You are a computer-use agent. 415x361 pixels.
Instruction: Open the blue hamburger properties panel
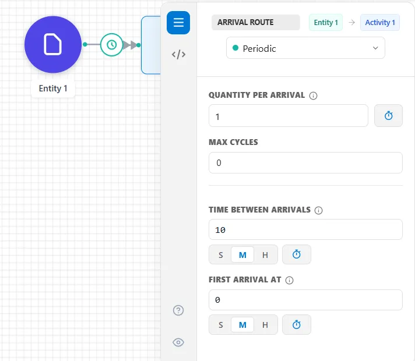point(178,23)
